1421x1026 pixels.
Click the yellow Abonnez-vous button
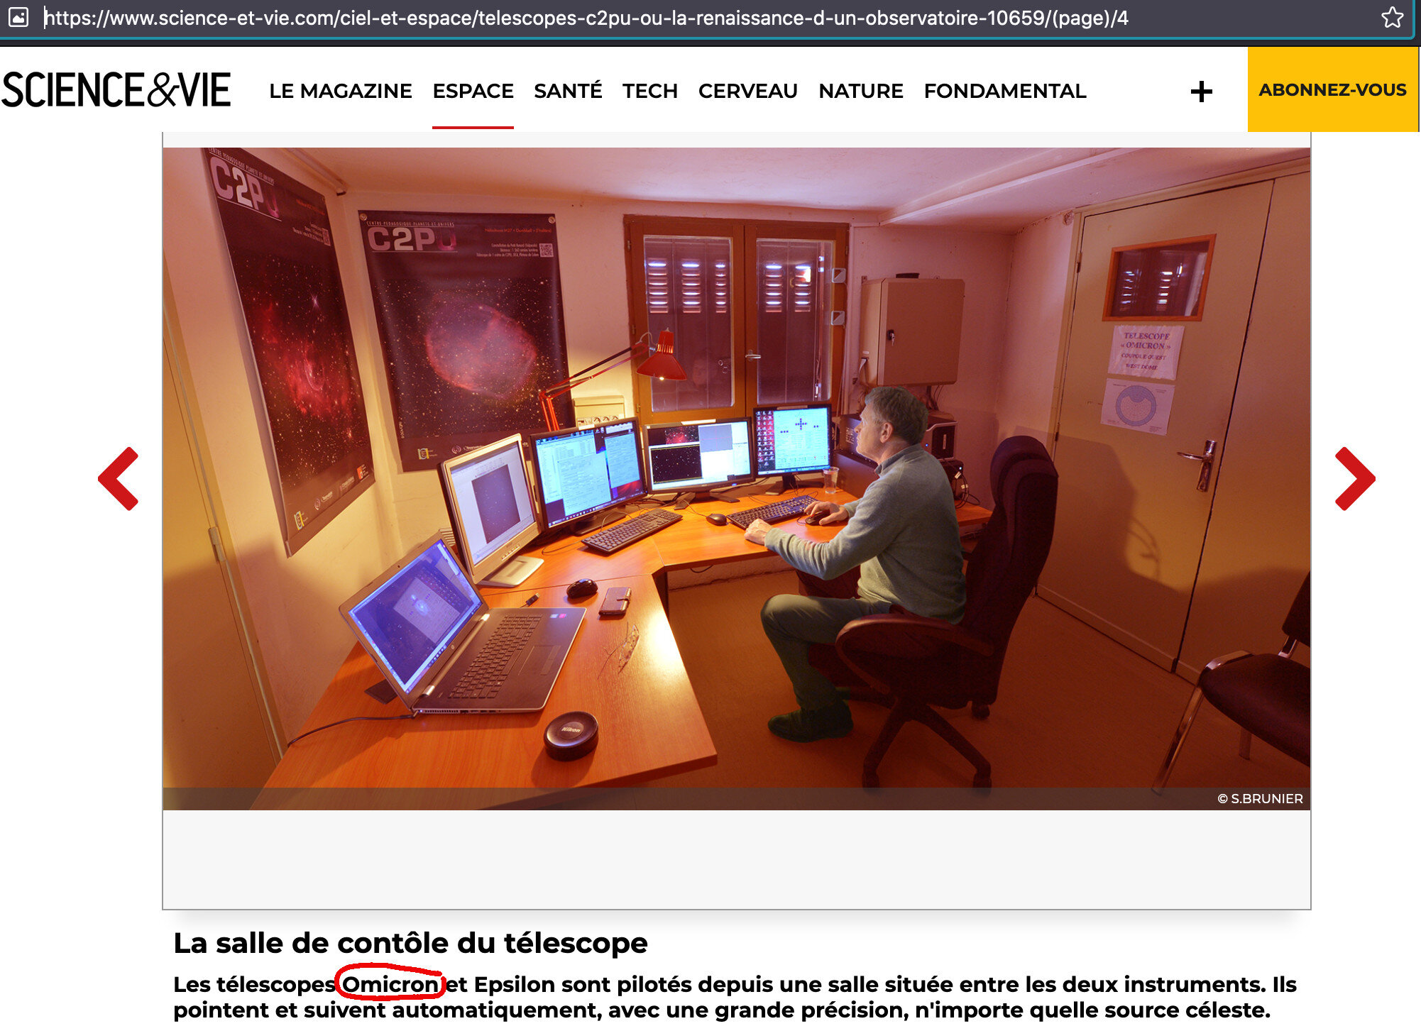[1332, 90]
